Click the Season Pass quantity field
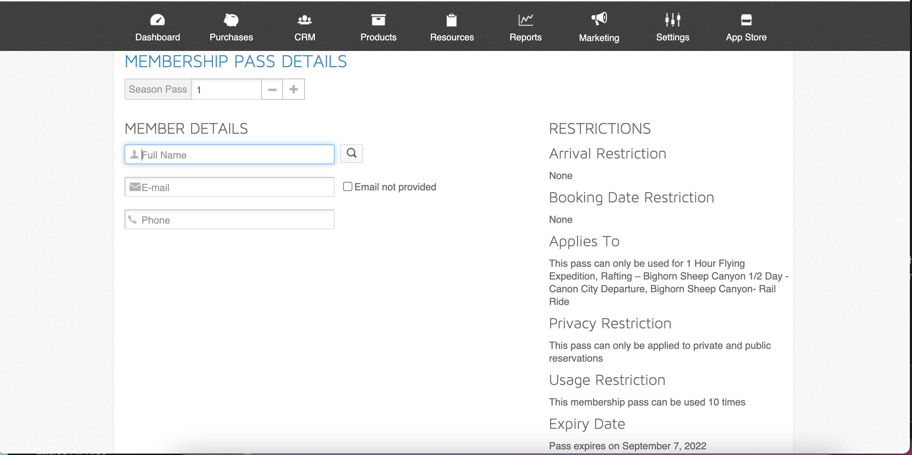 pos(226,89)
